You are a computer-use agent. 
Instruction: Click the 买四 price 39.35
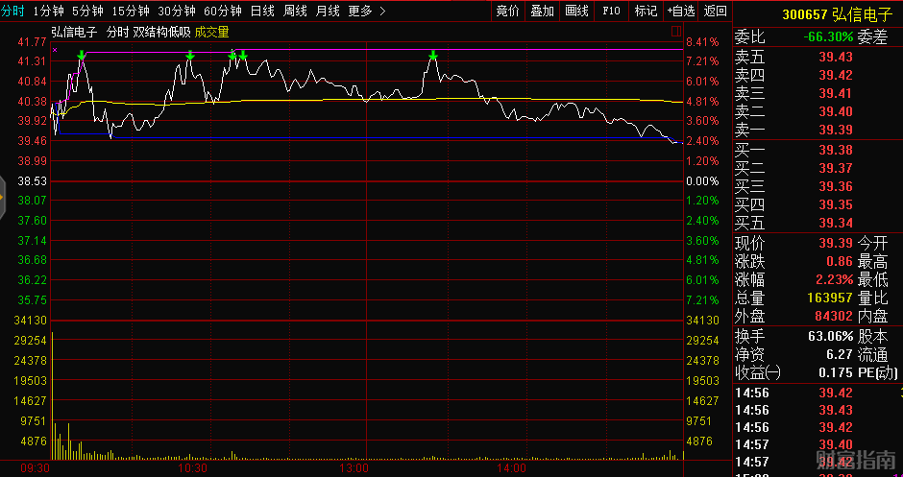click(x=836, y=204)
